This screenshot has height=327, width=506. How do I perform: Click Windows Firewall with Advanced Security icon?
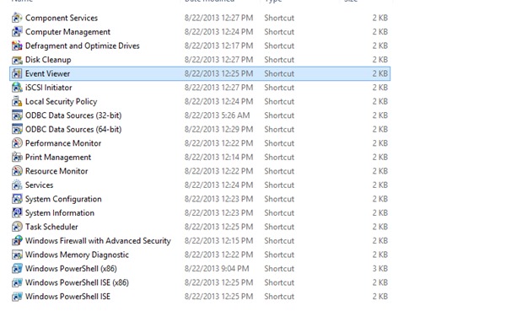[17, 240]
